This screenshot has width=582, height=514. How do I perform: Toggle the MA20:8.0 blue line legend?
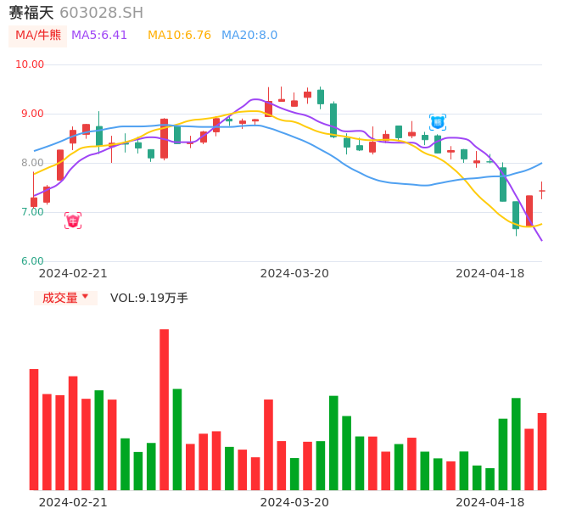[249, 36]
